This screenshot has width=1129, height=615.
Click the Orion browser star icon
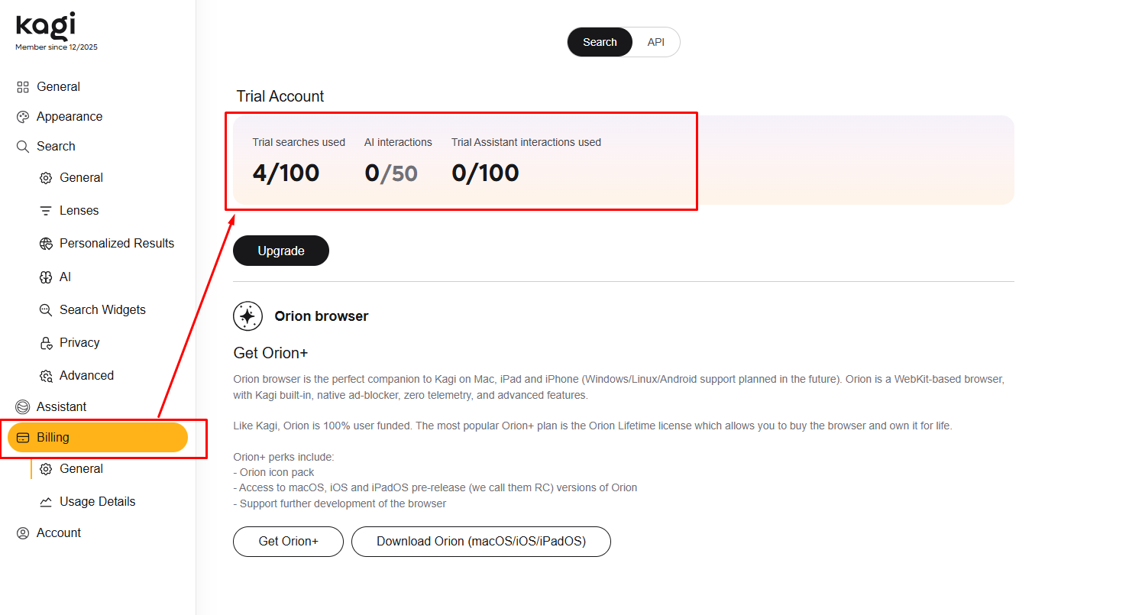(x=247, y=316)
